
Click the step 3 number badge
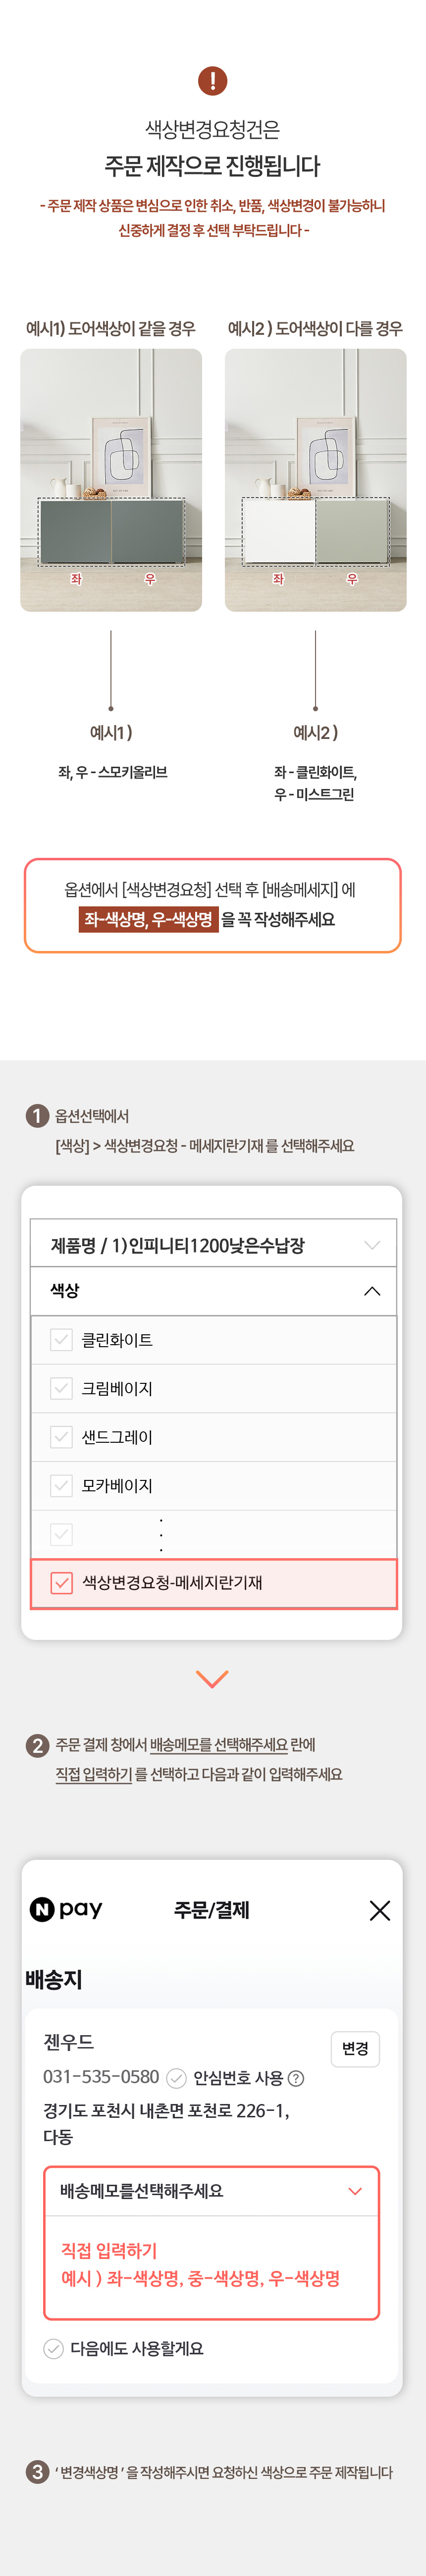(x=37, y=2472)
